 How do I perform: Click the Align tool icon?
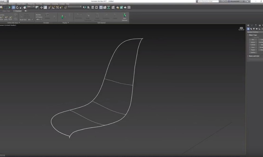click(88, 7)
